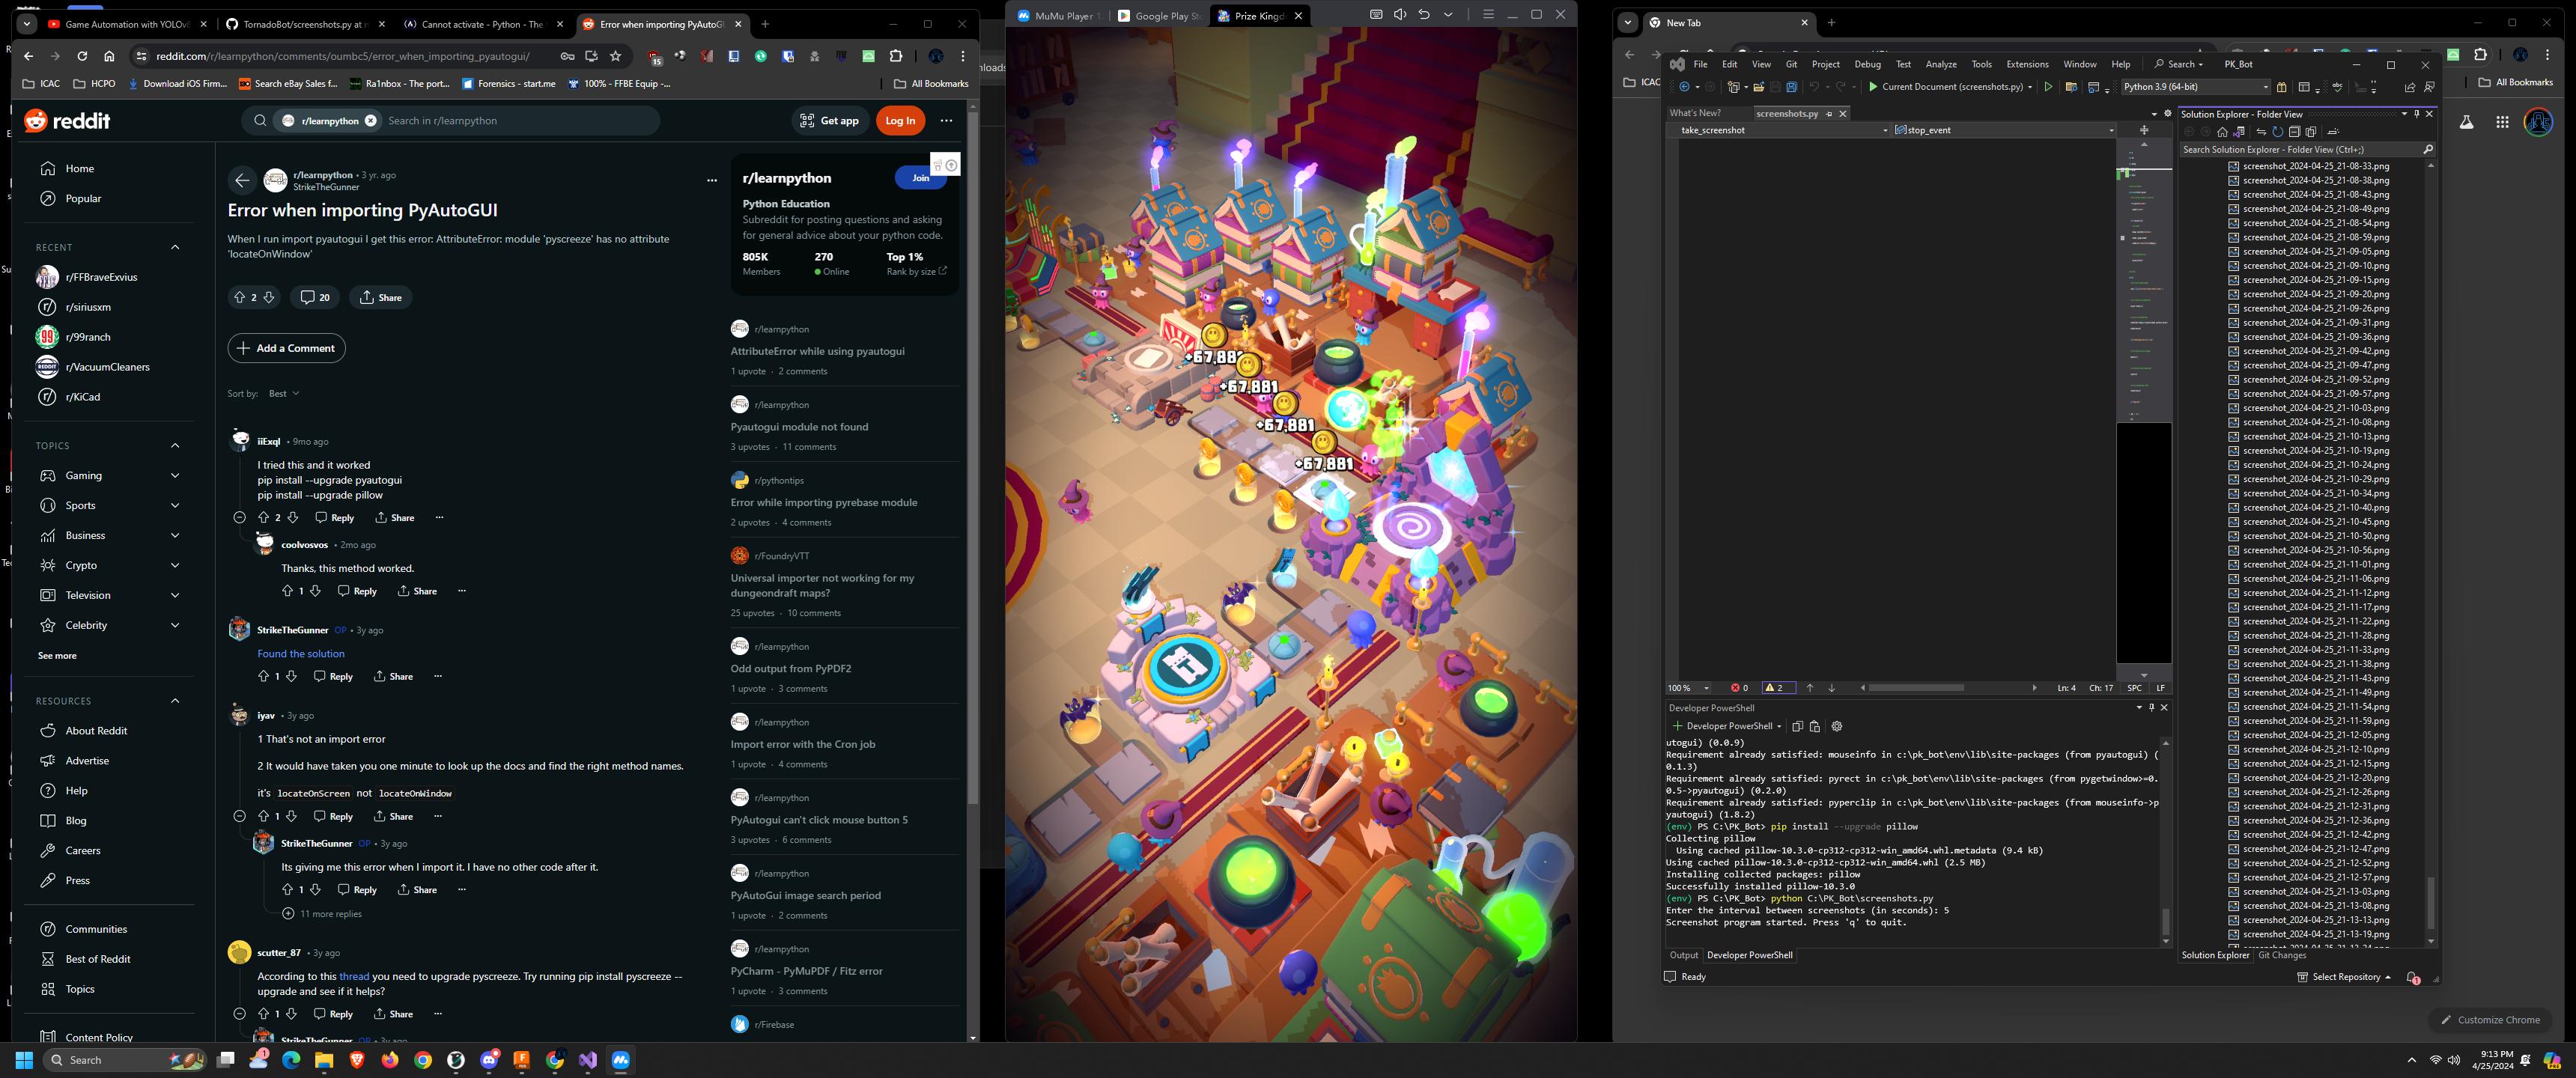Click Save All icon in Visual Studio toolbar
Image resolution: width=2576 pixels, height=1078 pixels.
1792,87
